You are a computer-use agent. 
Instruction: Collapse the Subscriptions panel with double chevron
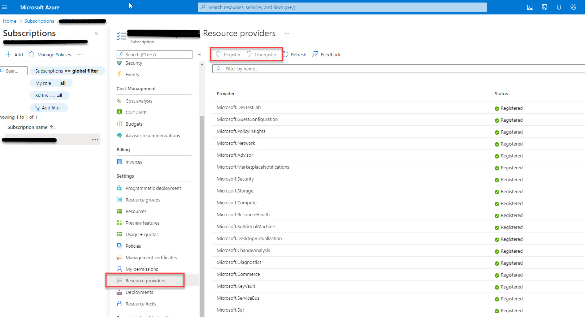96,33
